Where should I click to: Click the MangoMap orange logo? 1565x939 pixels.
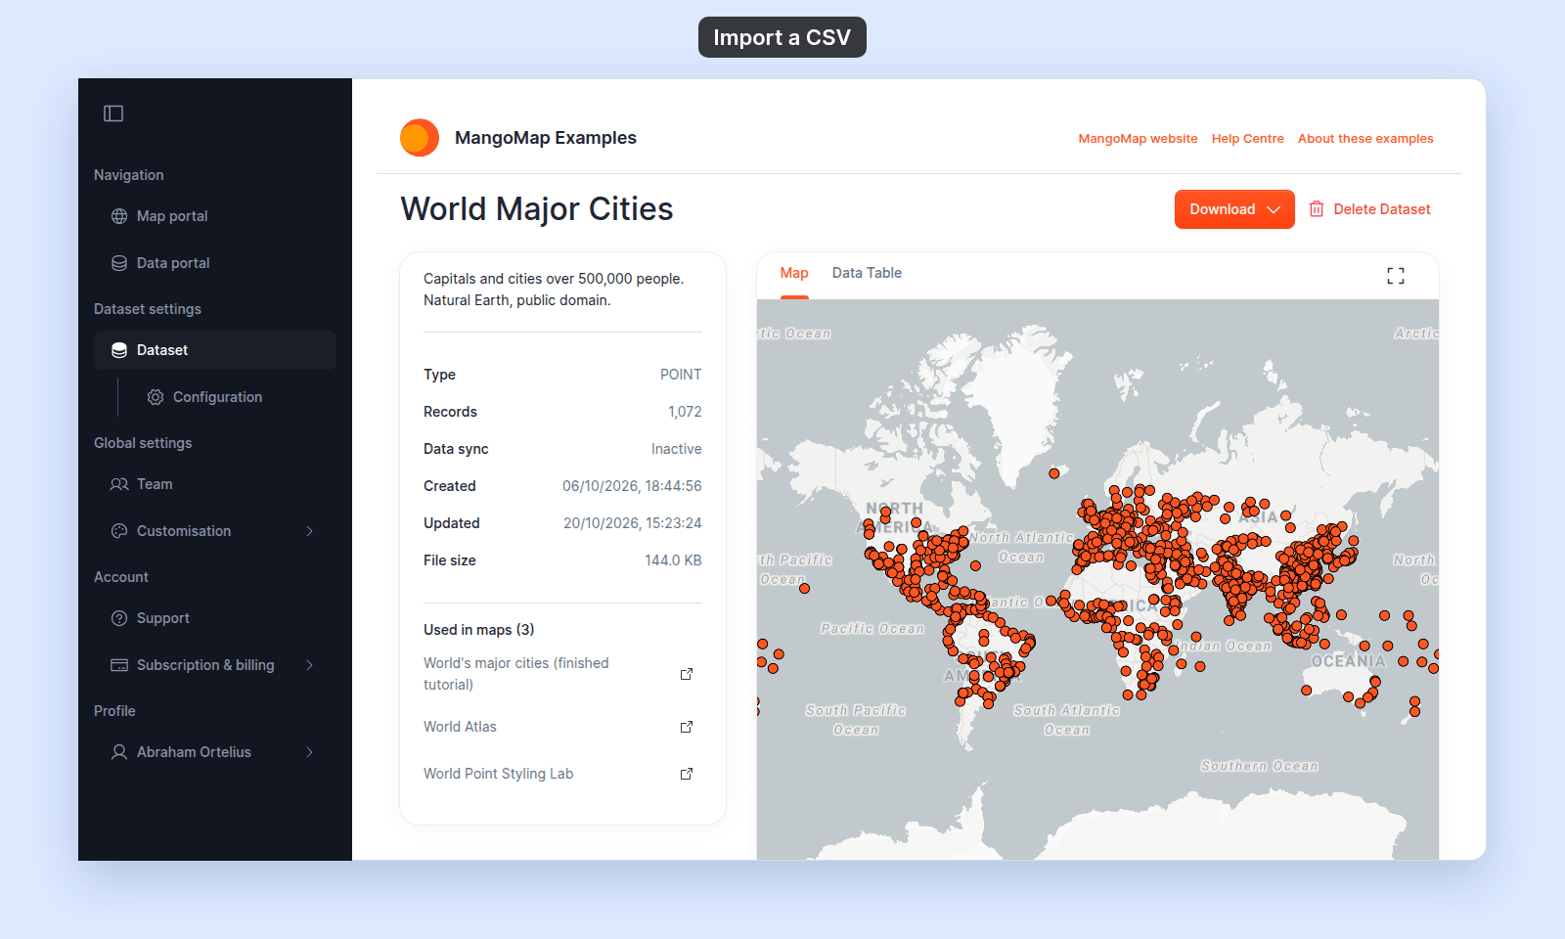tap(420, 138)
